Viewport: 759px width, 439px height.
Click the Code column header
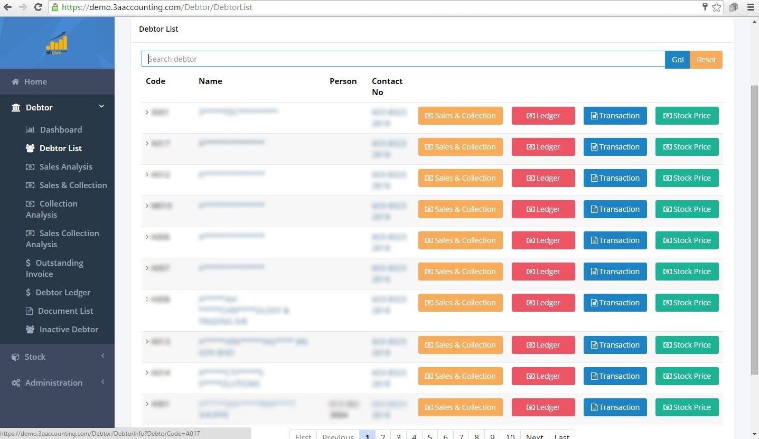tap(155, 81)
